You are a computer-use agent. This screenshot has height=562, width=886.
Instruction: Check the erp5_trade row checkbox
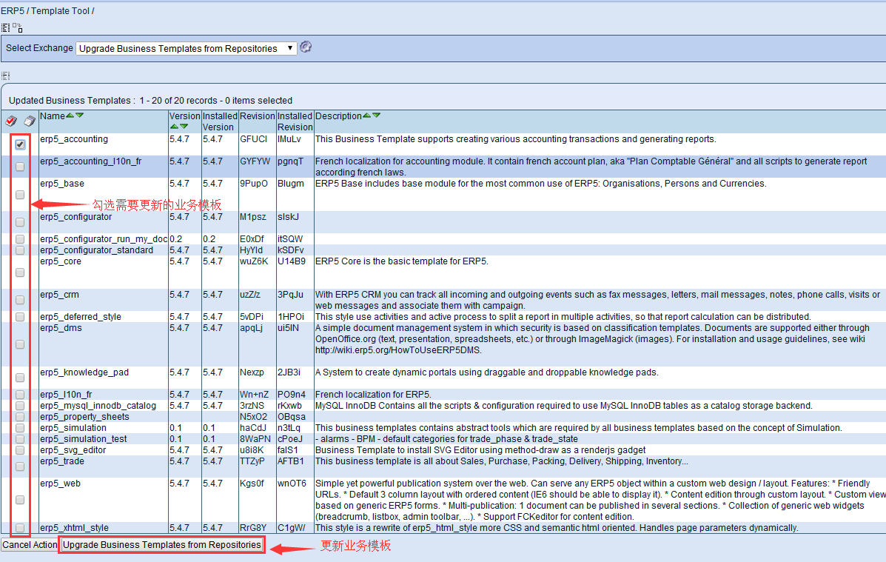20,466
